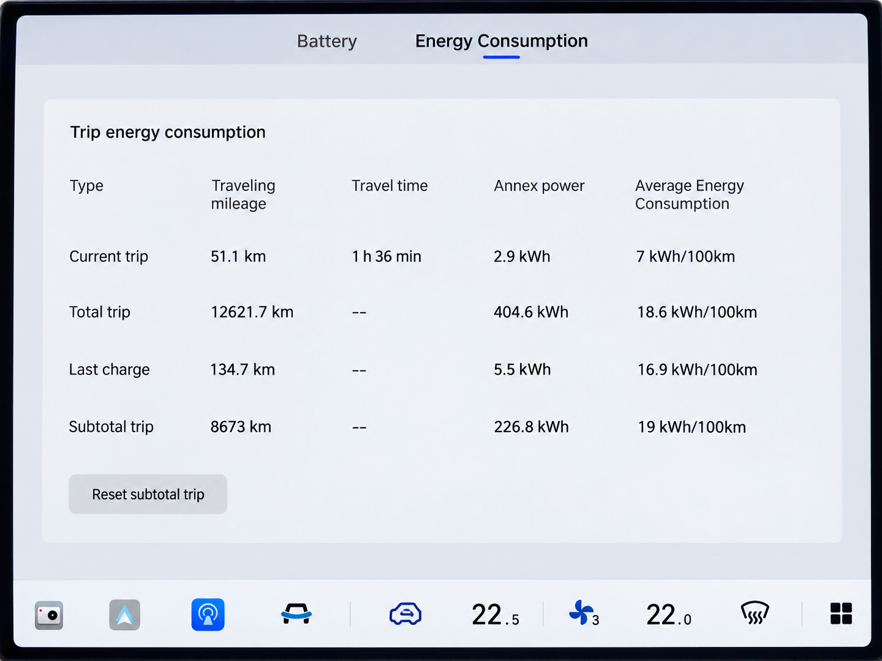Click the 134.7 km mileage value
The height and width of the screenshot is (661, 882).
click(x=242, y=369)
